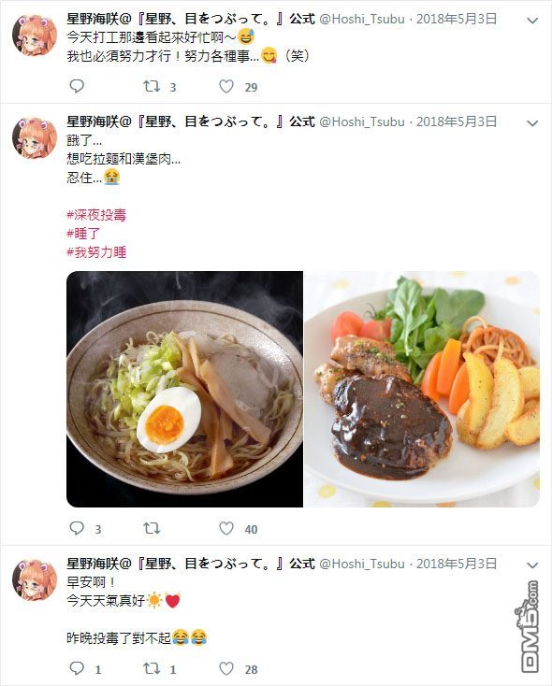Viewport: 552px width, 686px height.
Task: Like the good morning tweet with 28 likes
Action: pyautogui.click(x=226, y=668)
